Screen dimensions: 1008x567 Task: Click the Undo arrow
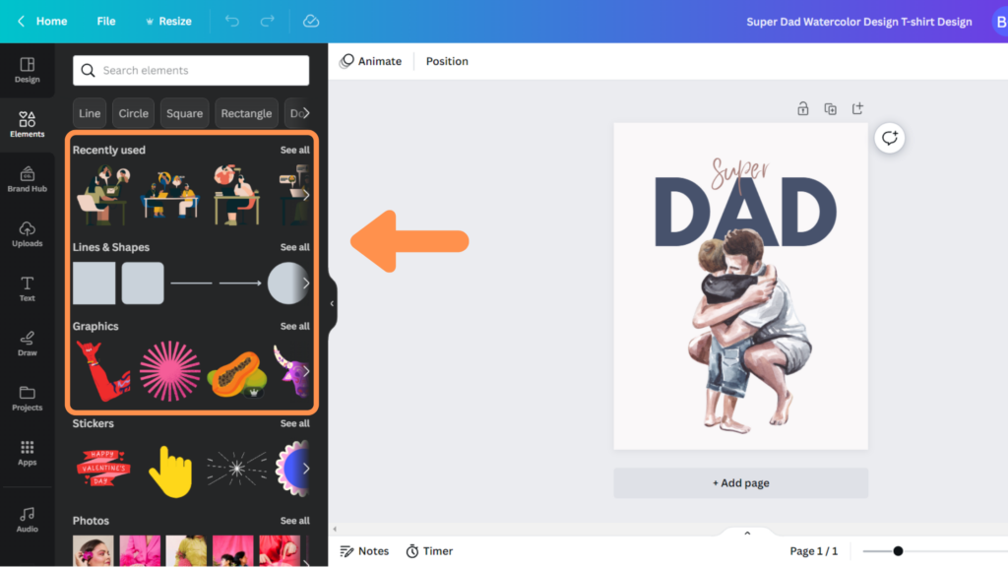point(232,22)
